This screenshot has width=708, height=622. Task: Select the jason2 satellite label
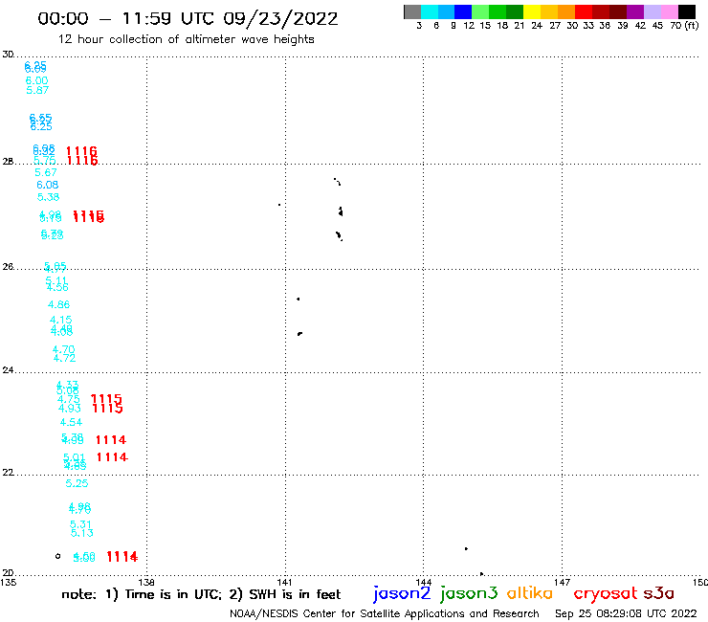tap(402, 593)
